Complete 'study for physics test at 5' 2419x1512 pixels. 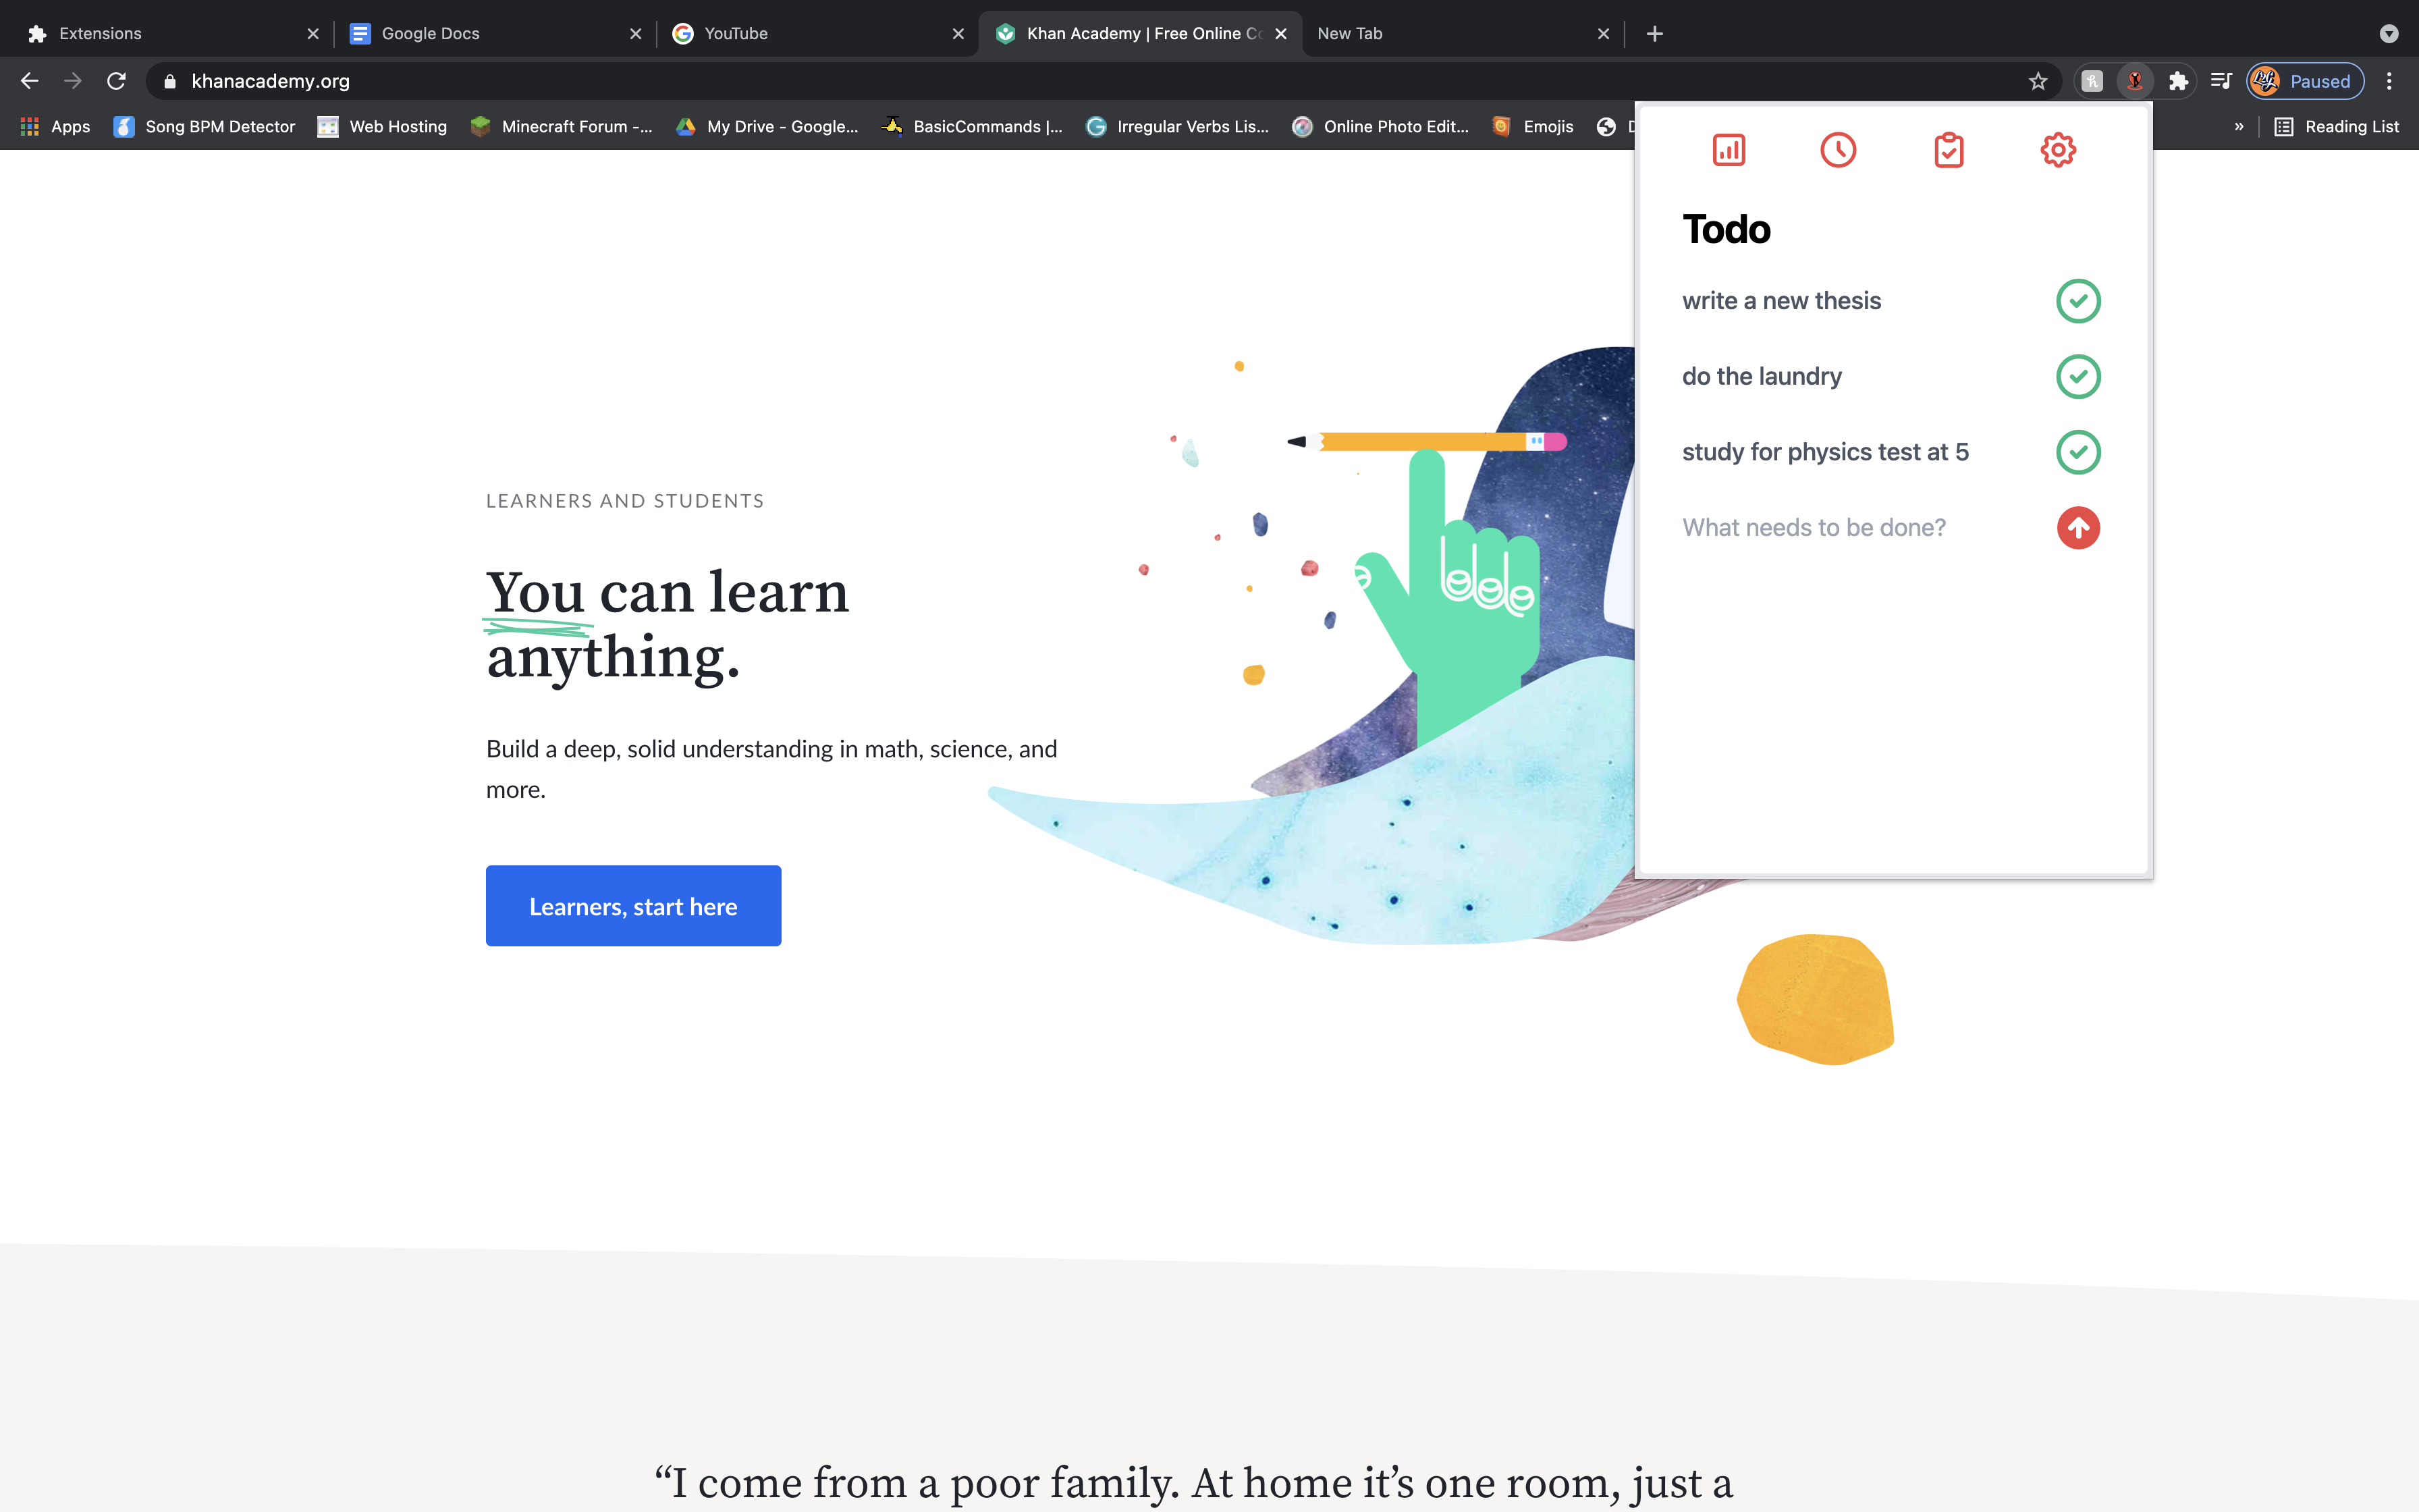tap(2078, 452)
